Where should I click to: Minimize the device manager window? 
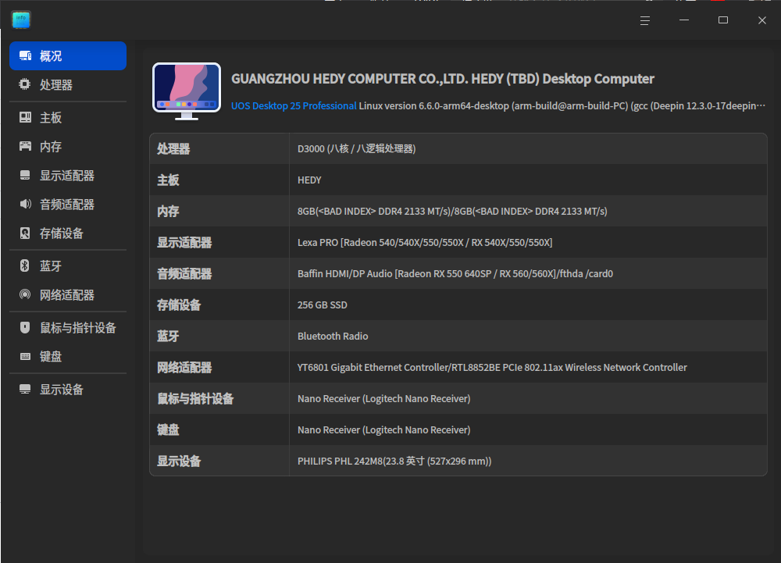(684, 20)
